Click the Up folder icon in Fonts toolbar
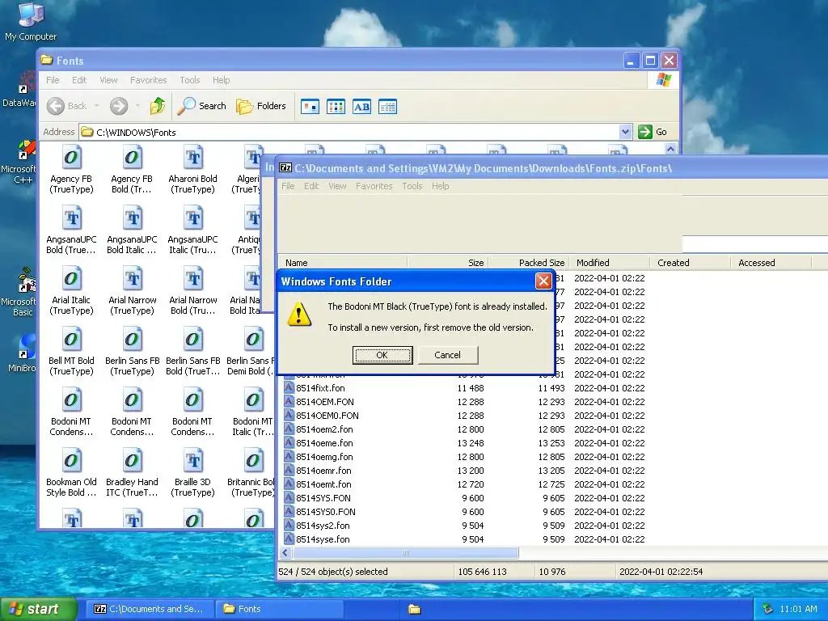Image resolution: width=828 pixels, height=621 pixels. [x=157, y=106]
